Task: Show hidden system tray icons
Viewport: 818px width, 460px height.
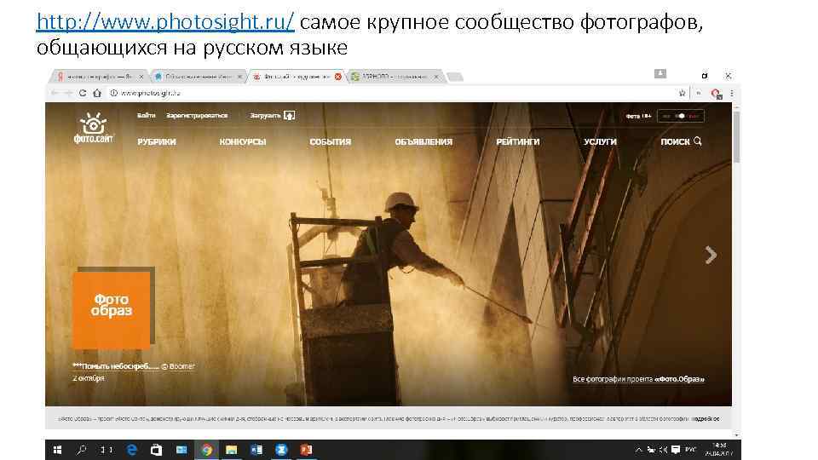Action: coord(638,450)
